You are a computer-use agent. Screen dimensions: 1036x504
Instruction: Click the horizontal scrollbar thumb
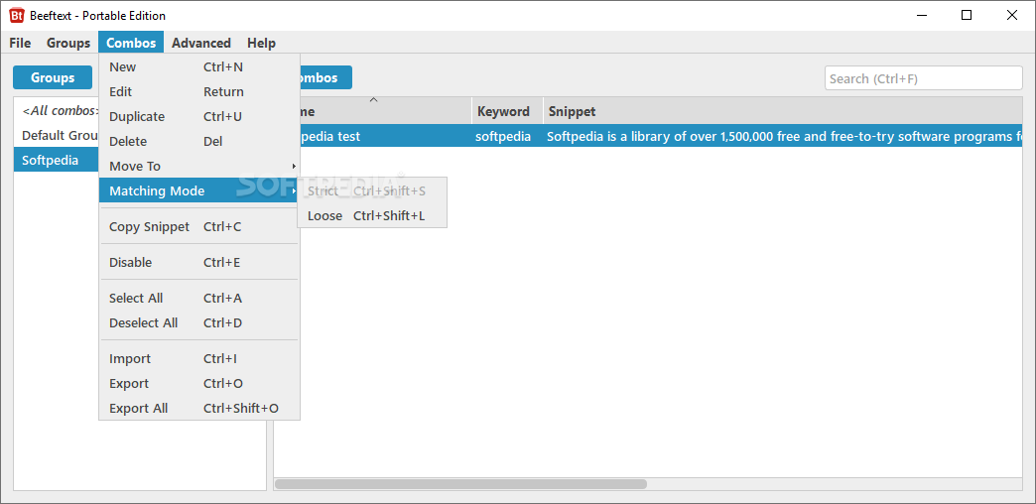pos(461,484)
